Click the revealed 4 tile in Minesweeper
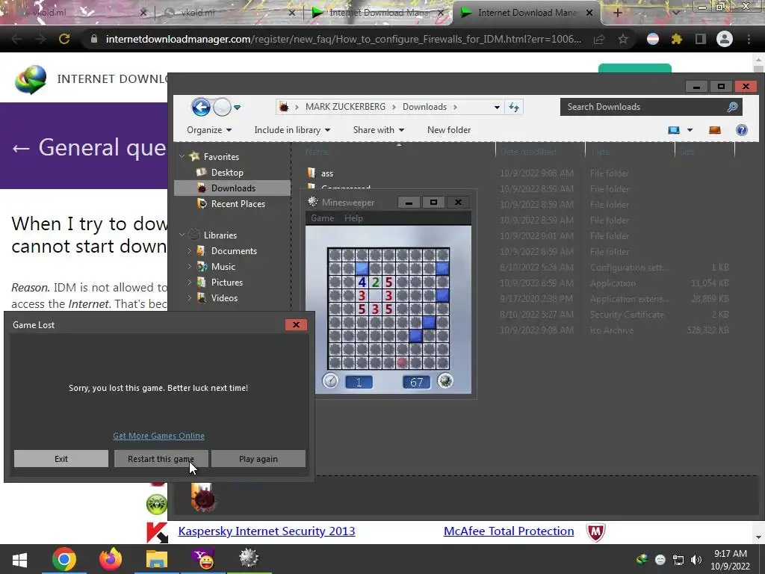This screenshot has width=765, height=574. [x=362, y=282]
